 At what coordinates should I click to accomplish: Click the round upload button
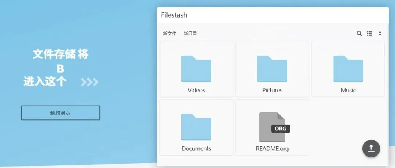click(371, 149)
